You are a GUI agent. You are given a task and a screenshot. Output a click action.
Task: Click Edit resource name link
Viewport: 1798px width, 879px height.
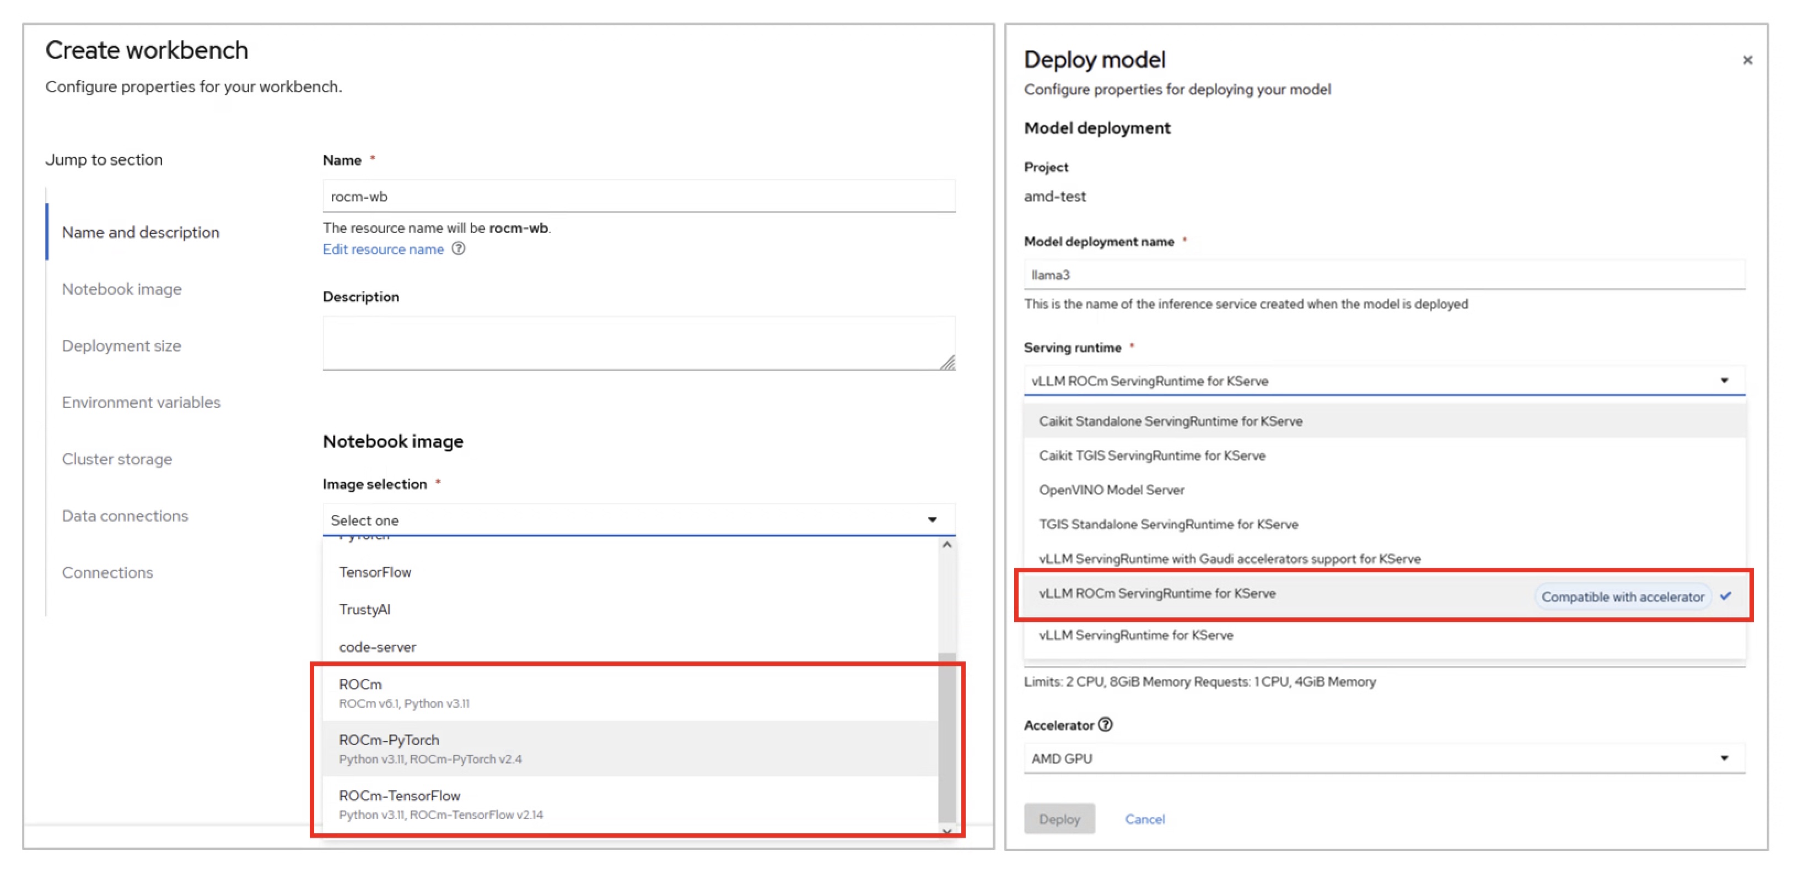point(383,249)
